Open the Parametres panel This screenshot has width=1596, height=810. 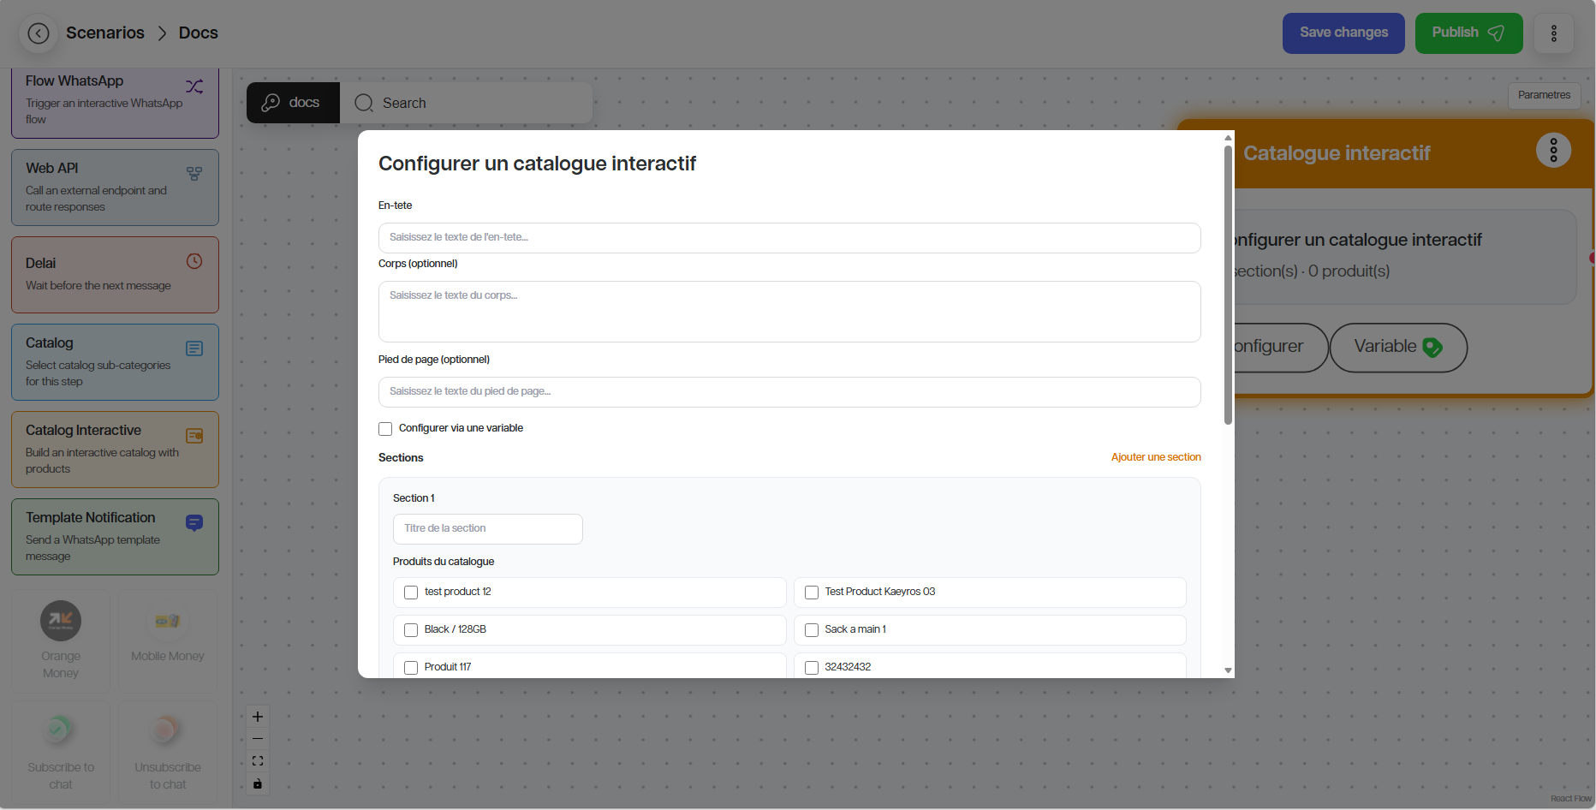click(1543, 95)
